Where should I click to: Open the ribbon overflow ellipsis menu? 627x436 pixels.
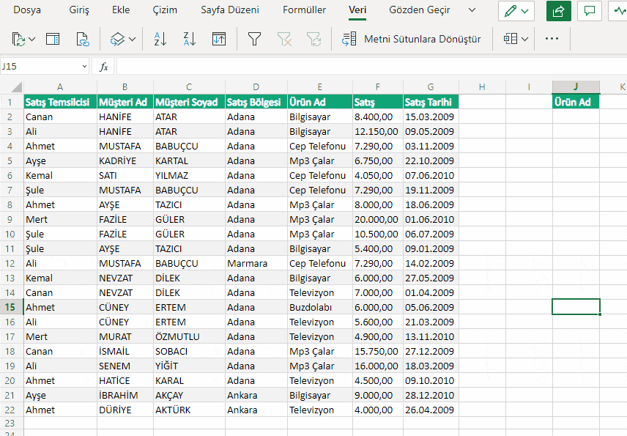tap(554, 39)
